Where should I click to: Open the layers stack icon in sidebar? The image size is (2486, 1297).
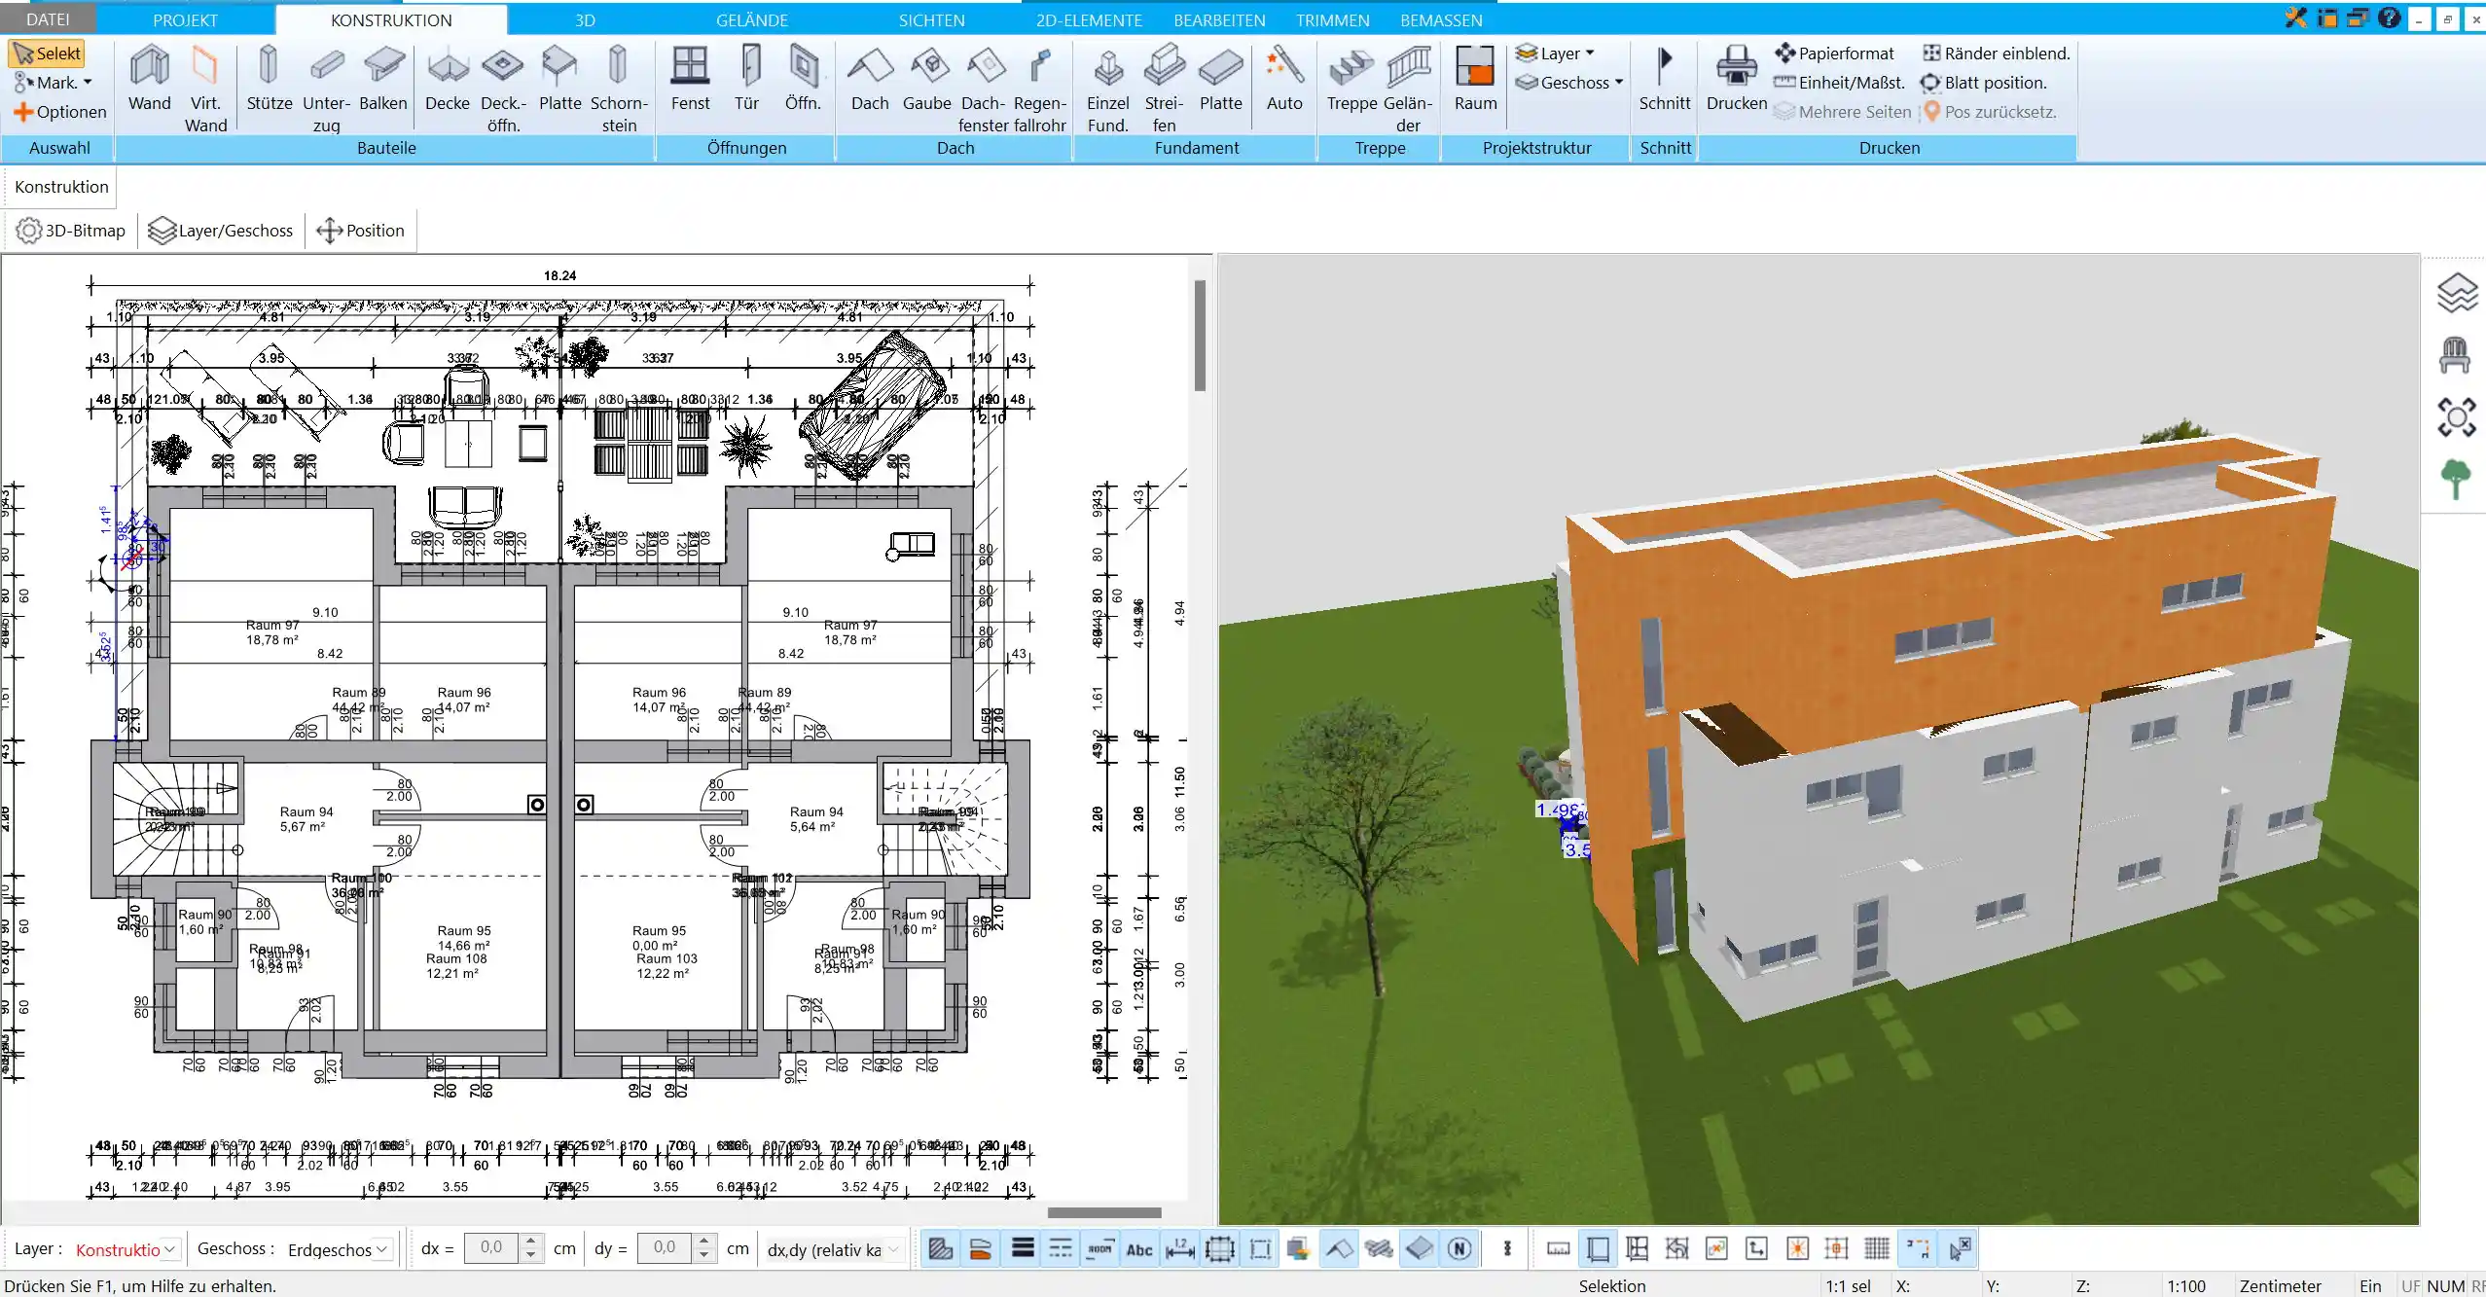point(2457,293)
